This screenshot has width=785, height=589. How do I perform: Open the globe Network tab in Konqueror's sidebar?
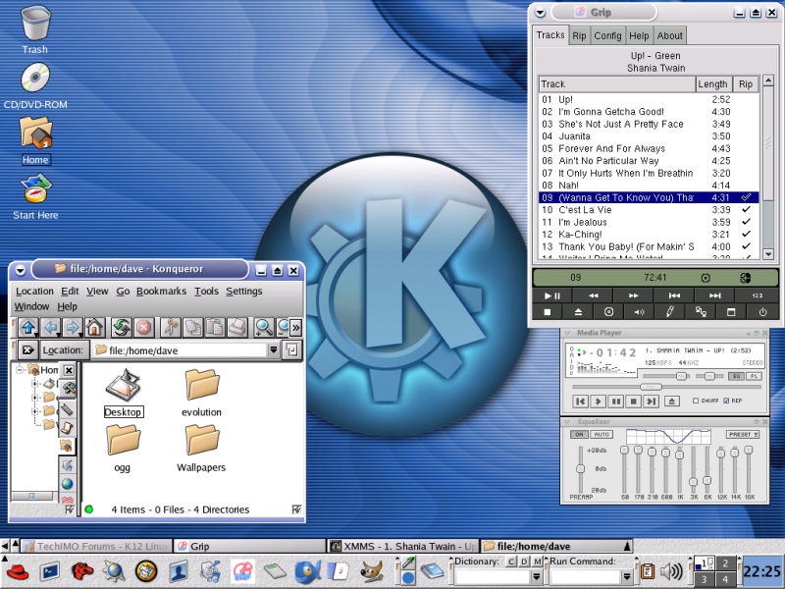[67, 484]
